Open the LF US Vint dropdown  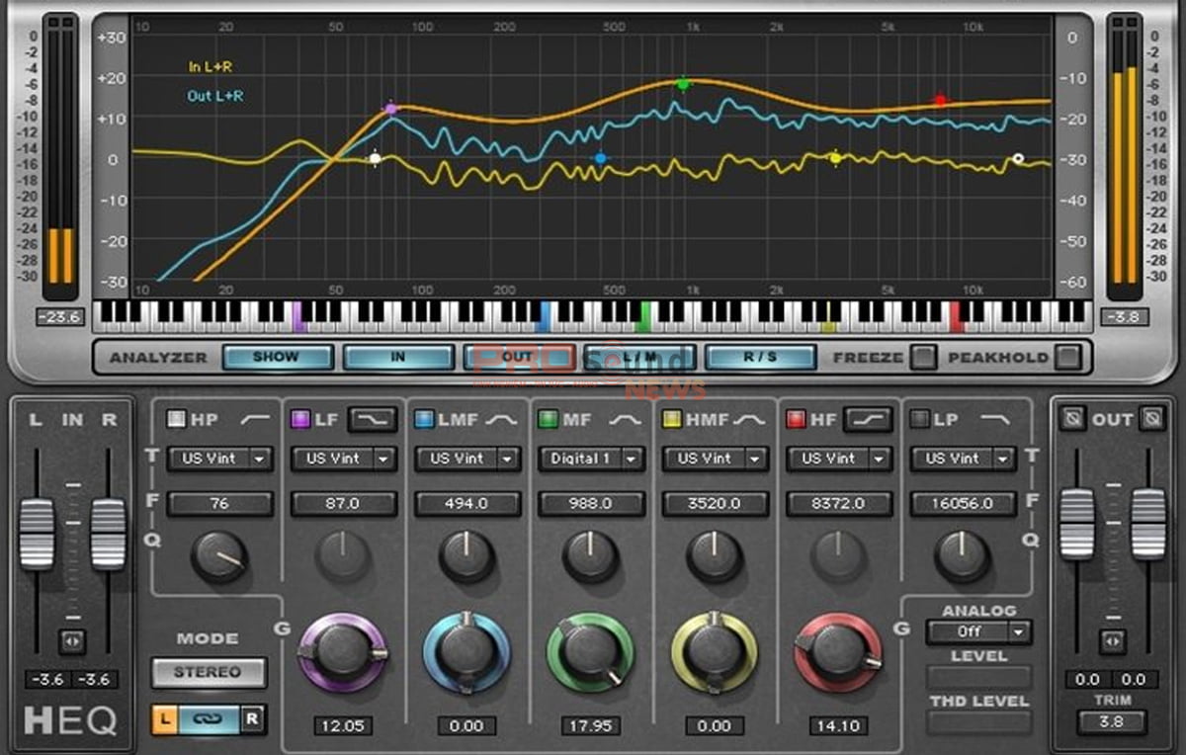[343, 459]
